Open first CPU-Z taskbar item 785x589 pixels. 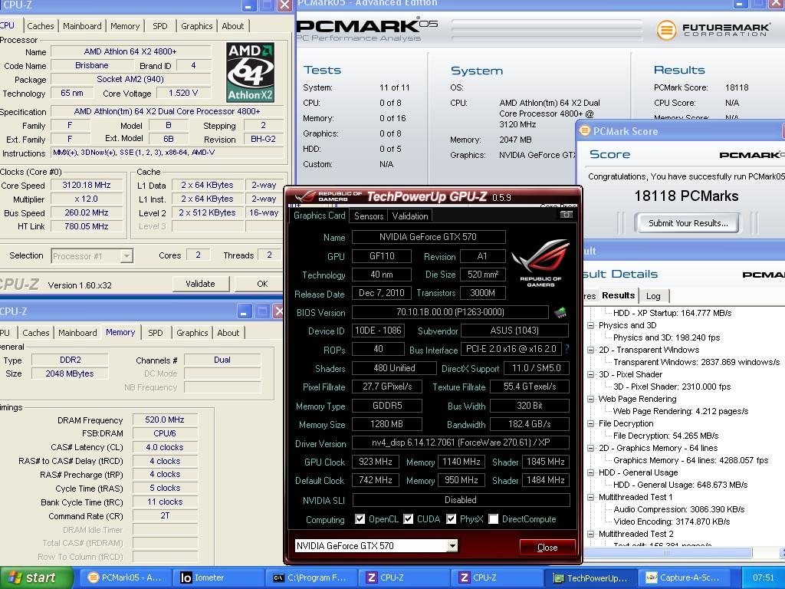(404, 577)
